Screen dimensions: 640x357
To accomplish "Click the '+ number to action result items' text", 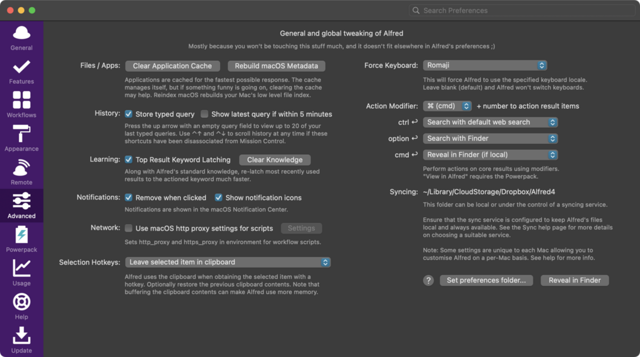I will pyautogui.click(x=528, y=106).
